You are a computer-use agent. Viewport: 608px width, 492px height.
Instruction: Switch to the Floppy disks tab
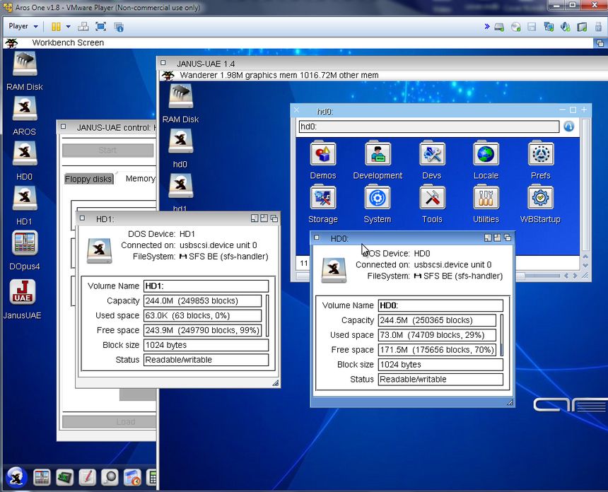point(88,179)
